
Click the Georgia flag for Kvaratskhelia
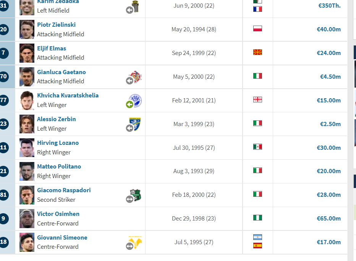(257, 99)
